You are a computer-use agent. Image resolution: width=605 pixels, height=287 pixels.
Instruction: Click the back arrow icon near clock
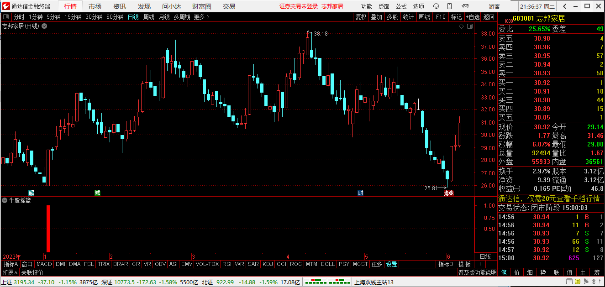pos(565,6)
